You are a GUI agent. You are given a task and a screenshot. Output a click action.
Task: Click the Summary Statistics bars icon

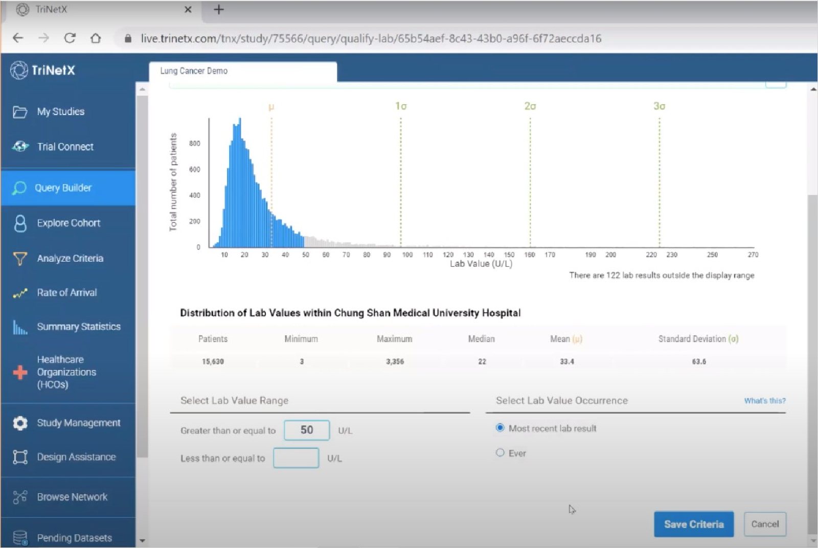pyautogui.click(x=20, y=327)
